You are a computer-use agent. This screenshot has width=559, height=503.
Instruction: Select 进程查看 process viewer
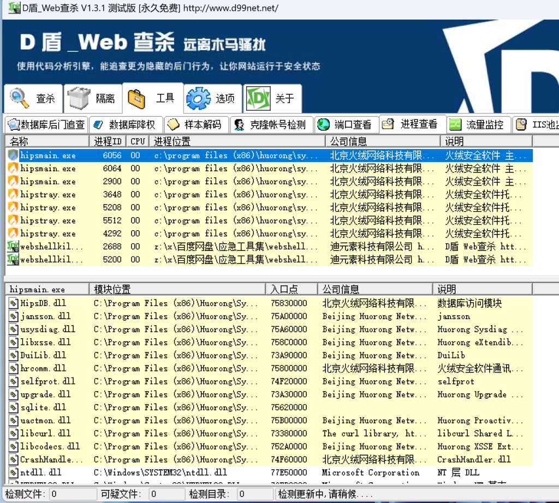click(413, 124)
